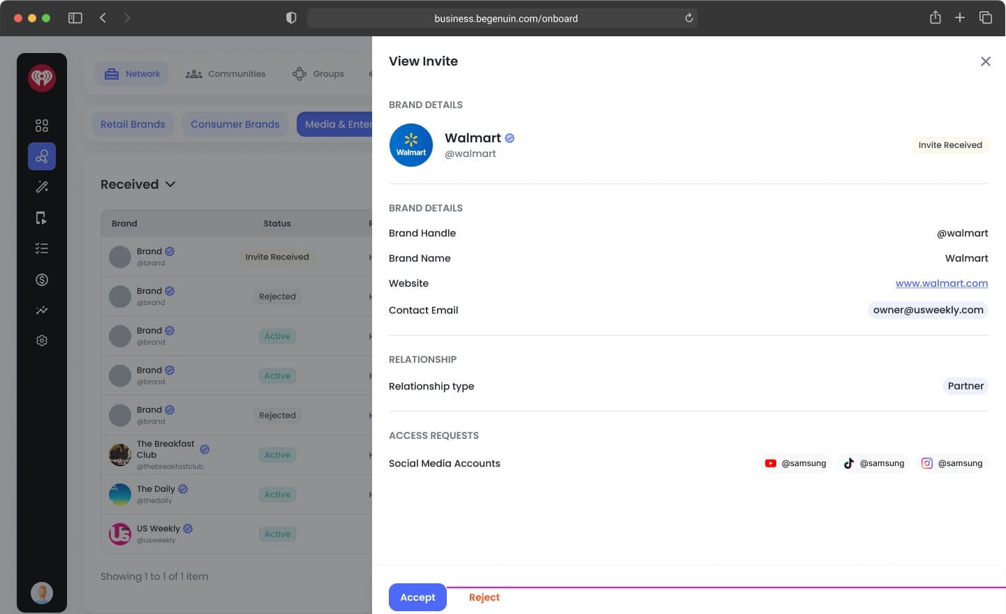Click the US Weekly logo thumbnail
The height and width of the screenshot is (614, 1006).
click(x=120, y=534)
